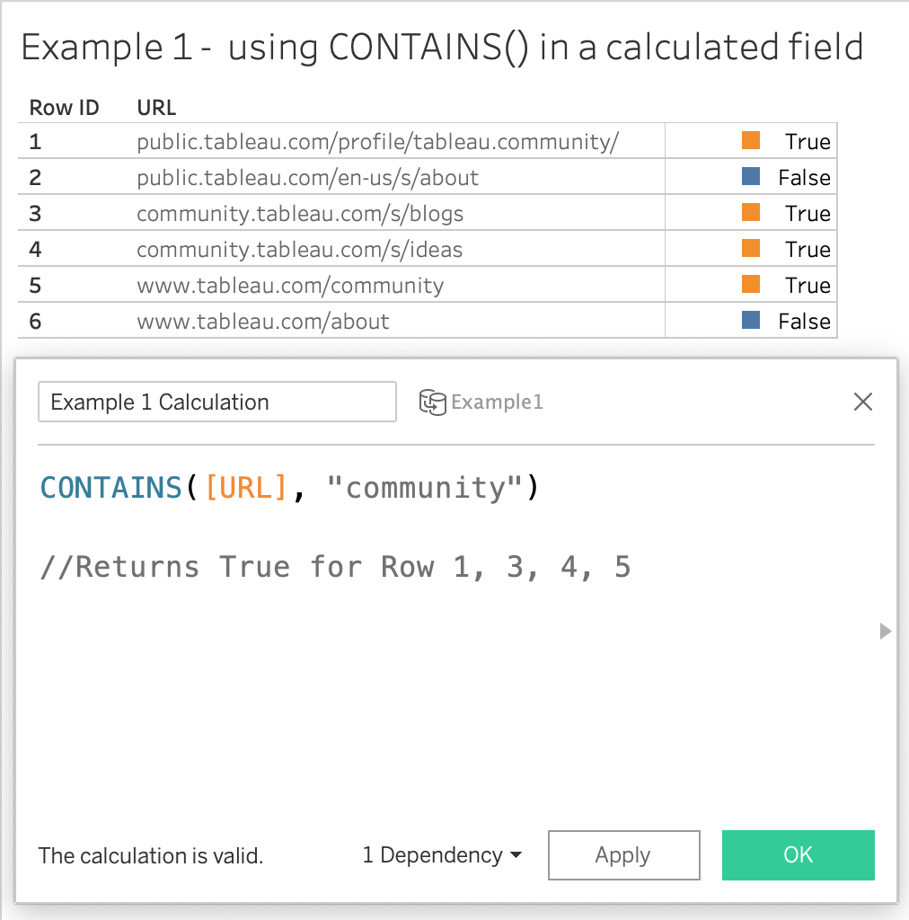Image resolution: width=909 pixels, height=920 pixels.
Task: Select the www.tableau.com/about URL cell
Action: coord(263,322)
